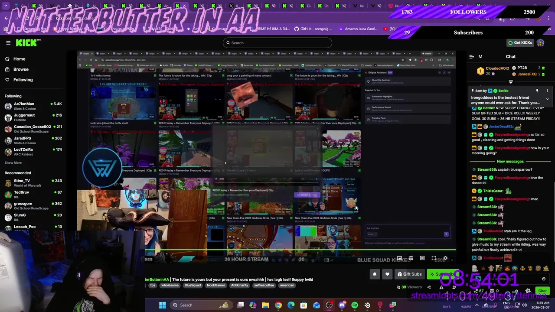Open Google Chrome from the taskbar
555x312 pixels.
pos(278,305)
